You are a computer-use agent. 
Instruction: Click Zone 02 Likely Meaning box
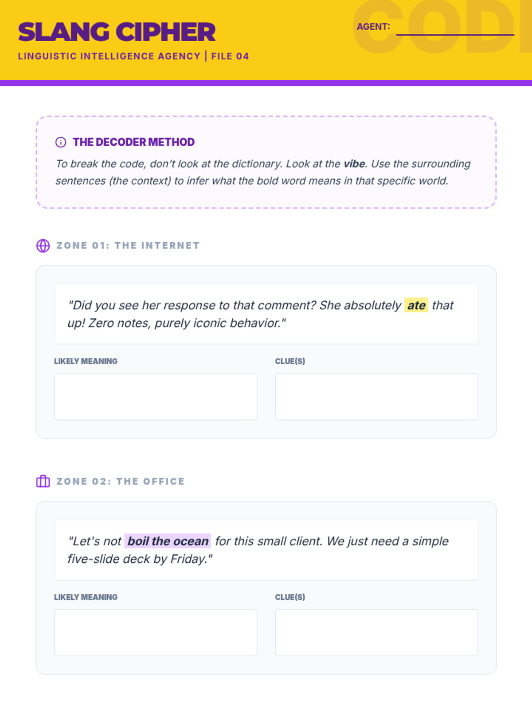(156, 632)
